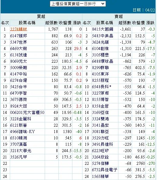Screen dimensions: 157x180
Task: Open the 3141晶宏 stock link
Action: [x=100, y=125]
